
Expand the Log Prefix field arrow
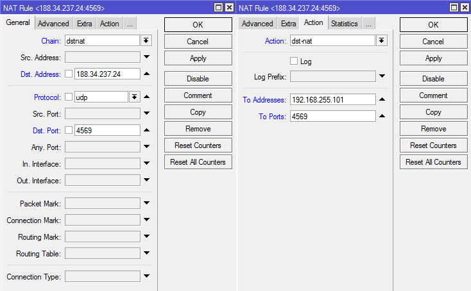382,76
